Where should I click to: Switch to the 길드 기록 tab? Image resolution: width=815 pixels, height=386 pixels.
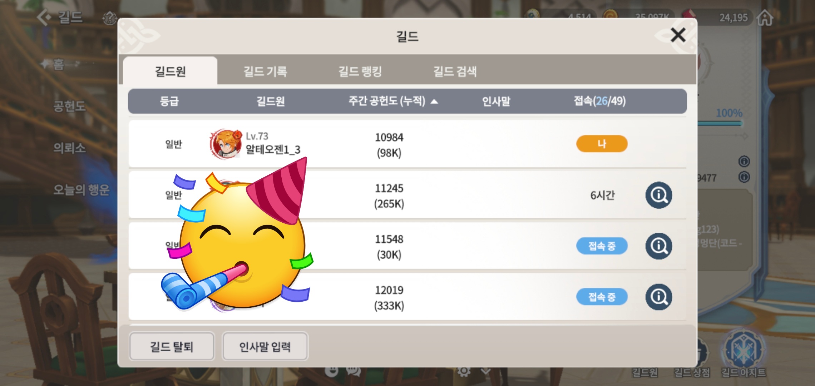coord(265,71)
